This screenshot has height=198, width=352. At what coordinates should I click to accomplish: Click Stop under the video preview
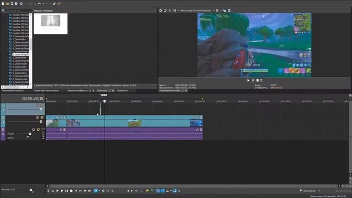click(x=257, y=80)
